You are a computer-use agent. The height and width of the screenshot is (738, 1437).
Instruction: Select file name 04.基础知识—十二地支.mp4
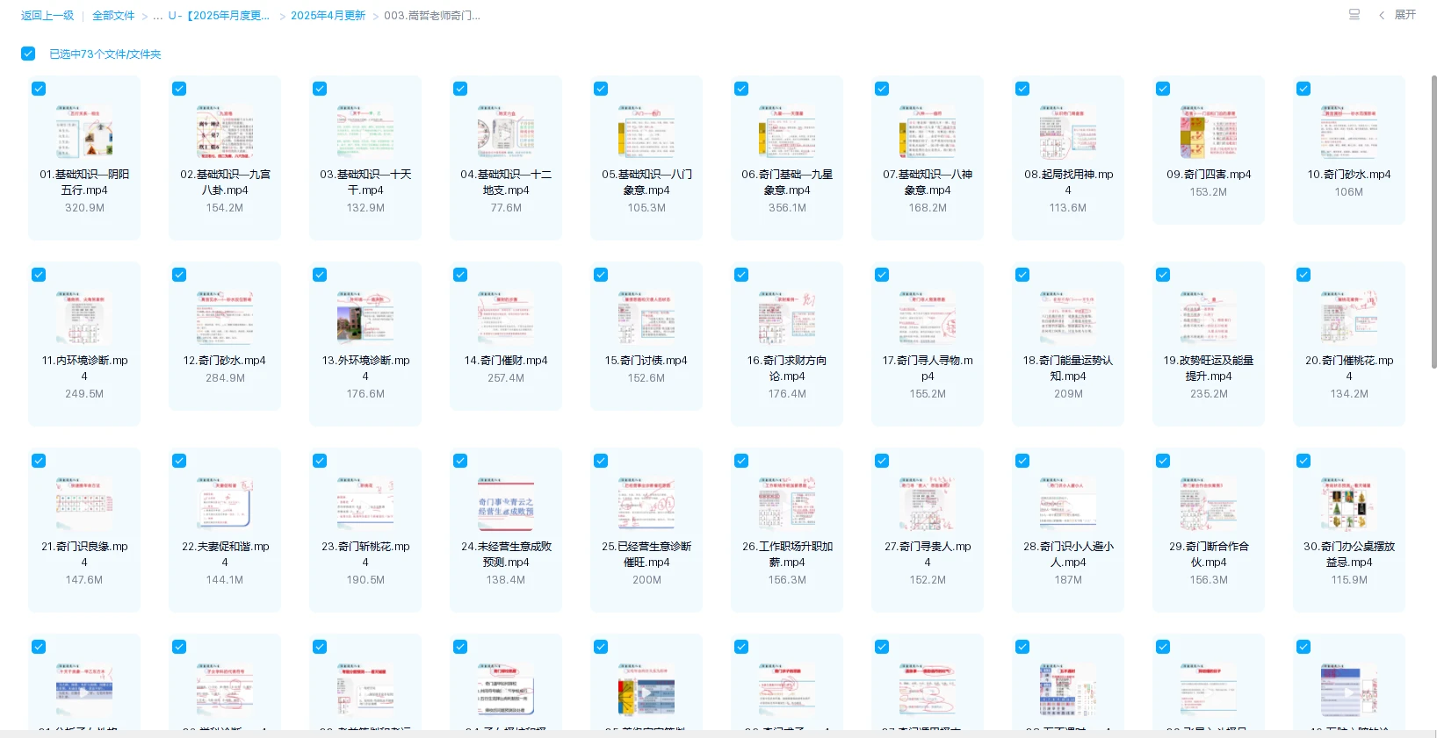(x=506, y=183)
